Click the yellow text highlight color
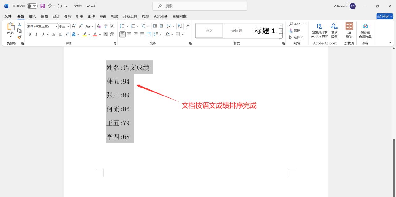Viewport: 396px width, 197px height. (84, 34)
